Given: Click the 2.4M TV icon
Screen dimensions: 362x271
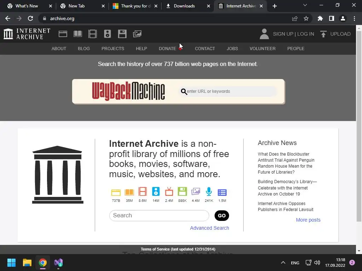Looking at the screenshot, I should (x=169, y=192).
